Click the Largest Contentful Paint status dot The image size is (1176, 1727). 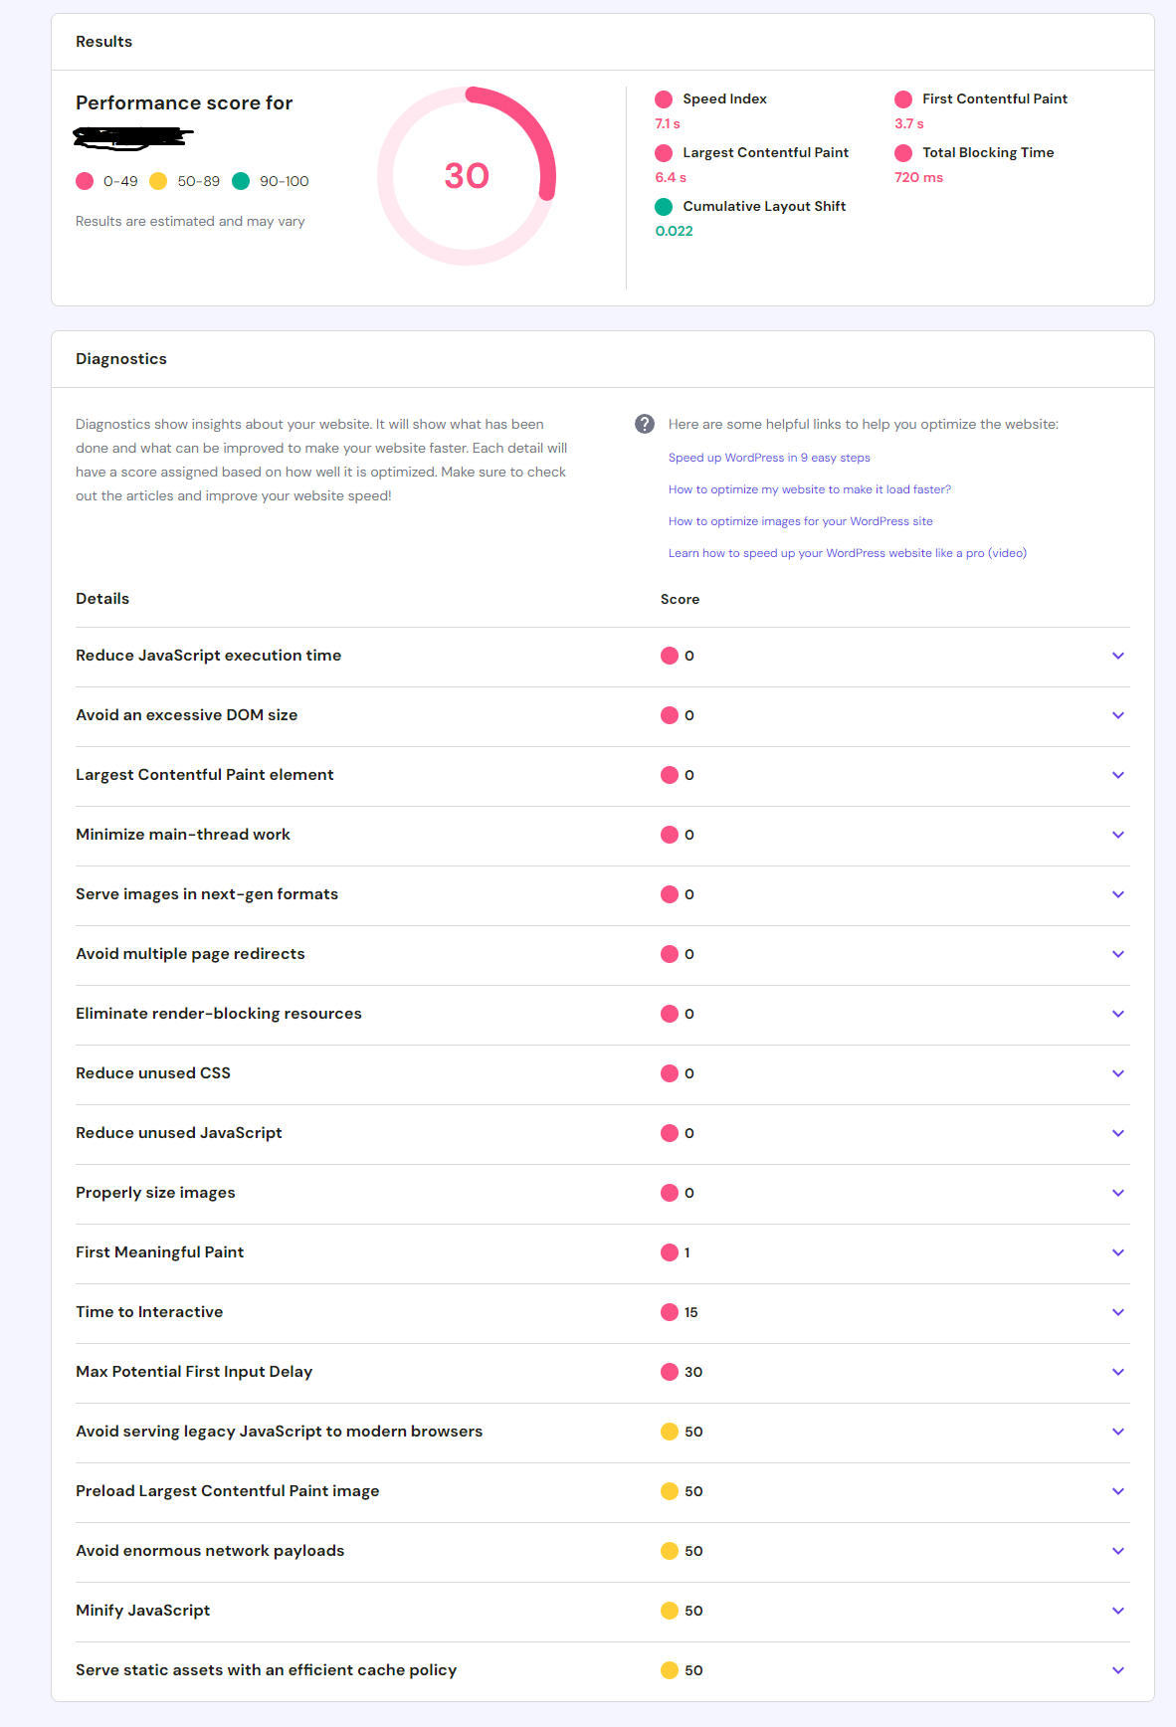664,153
